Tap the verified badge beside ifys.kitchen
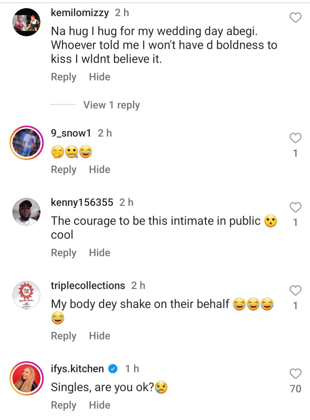Viewport: 310px width, 420px height. click(113, 369)
